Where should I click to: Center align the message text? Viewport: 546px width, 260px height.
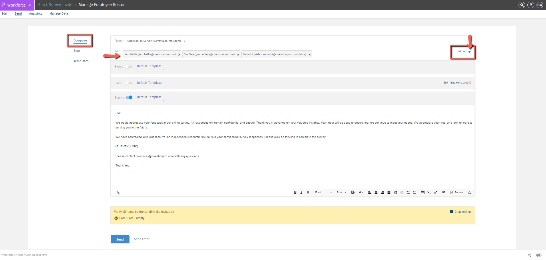click(x=376, y=192)
